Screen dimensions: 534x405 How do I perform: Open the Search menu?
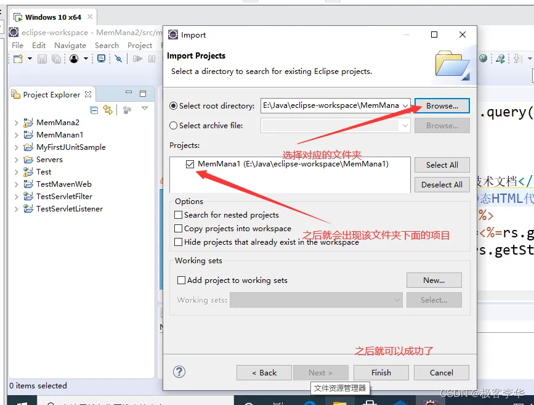[107, 46]
